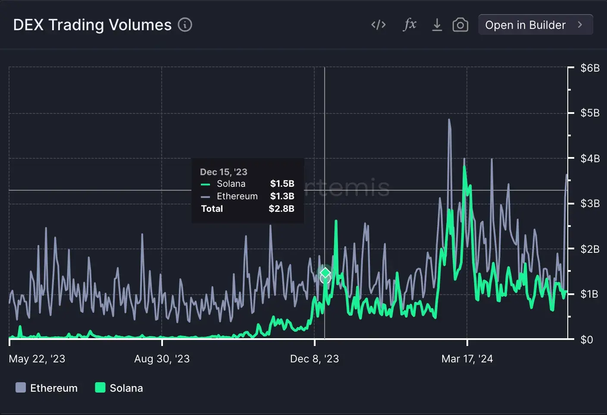Viewport: 607px width, 415px height.
Task: Select the Ethereum legend color swatch
Action: 21,387
